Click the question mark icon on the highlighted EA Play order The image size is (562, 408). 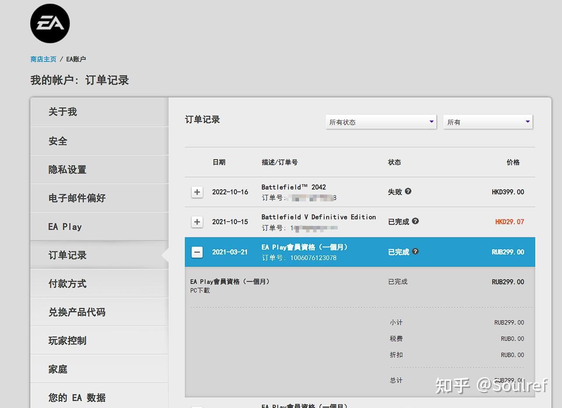tap(415, 252)
